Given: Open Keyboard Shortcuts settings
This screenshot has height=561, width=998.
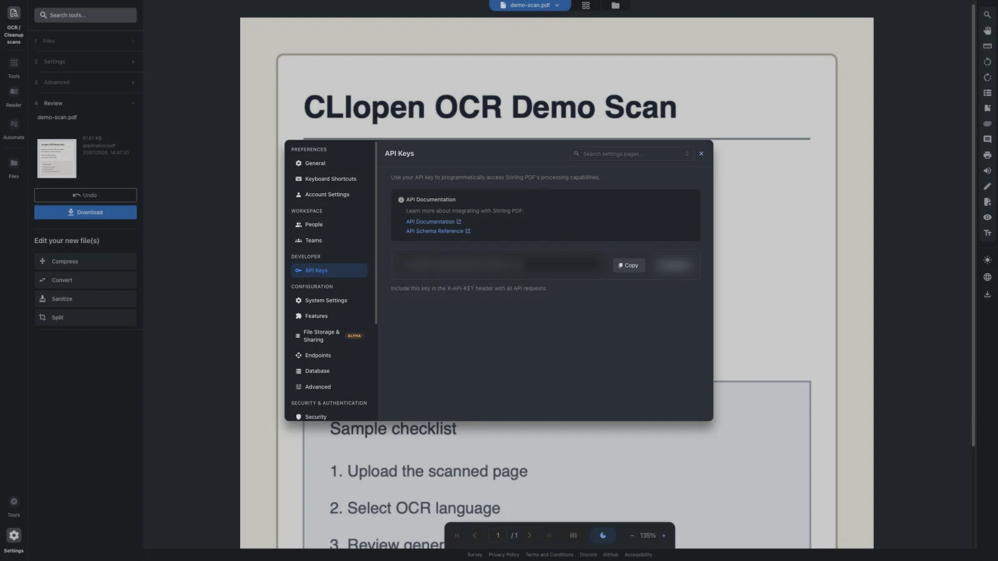Looking at the screenshot, I should point(329,179).
